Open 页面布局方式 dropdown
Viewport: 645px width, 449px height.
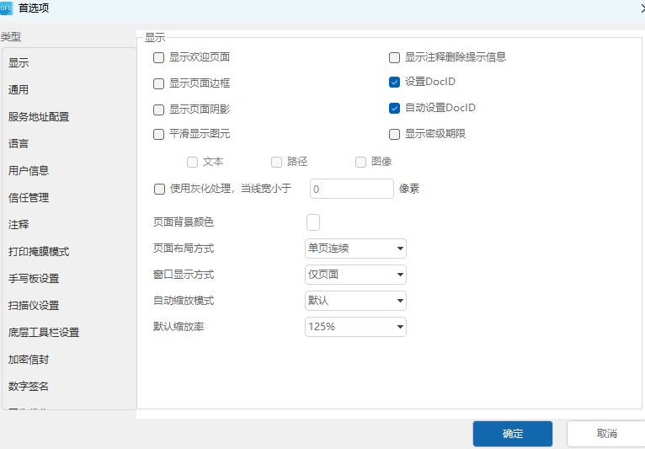click(355, 248)
